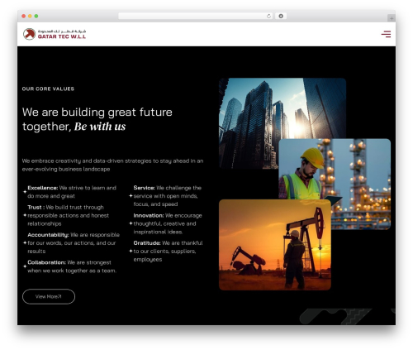Click the OUR CORE VALUES heading
Screen dimensions: 413x350
[x=48, y=89]
